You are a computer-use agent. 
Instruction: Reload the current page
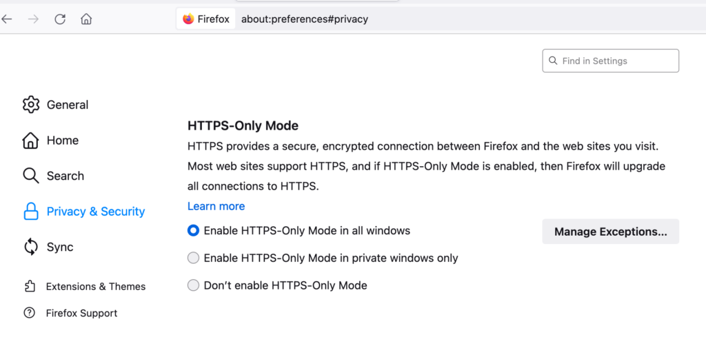click(x=60, y=19)
